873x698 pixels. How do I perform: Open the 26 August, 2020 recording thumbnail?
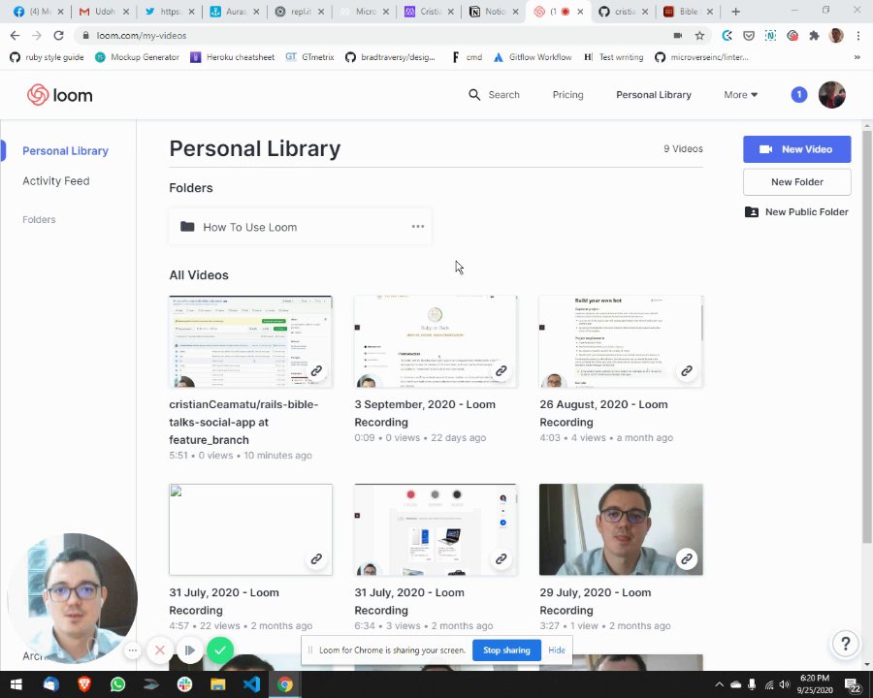pyautogui.click(x=621, y=341)
